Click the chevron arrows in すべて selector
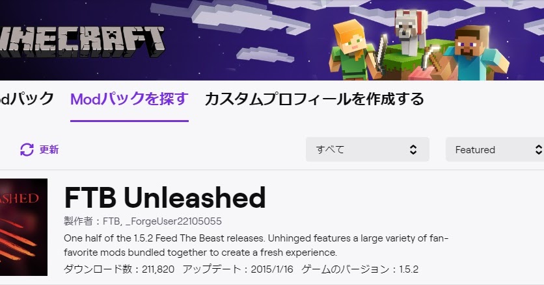Viewport: 544px width, 285px height. point(413,149)
